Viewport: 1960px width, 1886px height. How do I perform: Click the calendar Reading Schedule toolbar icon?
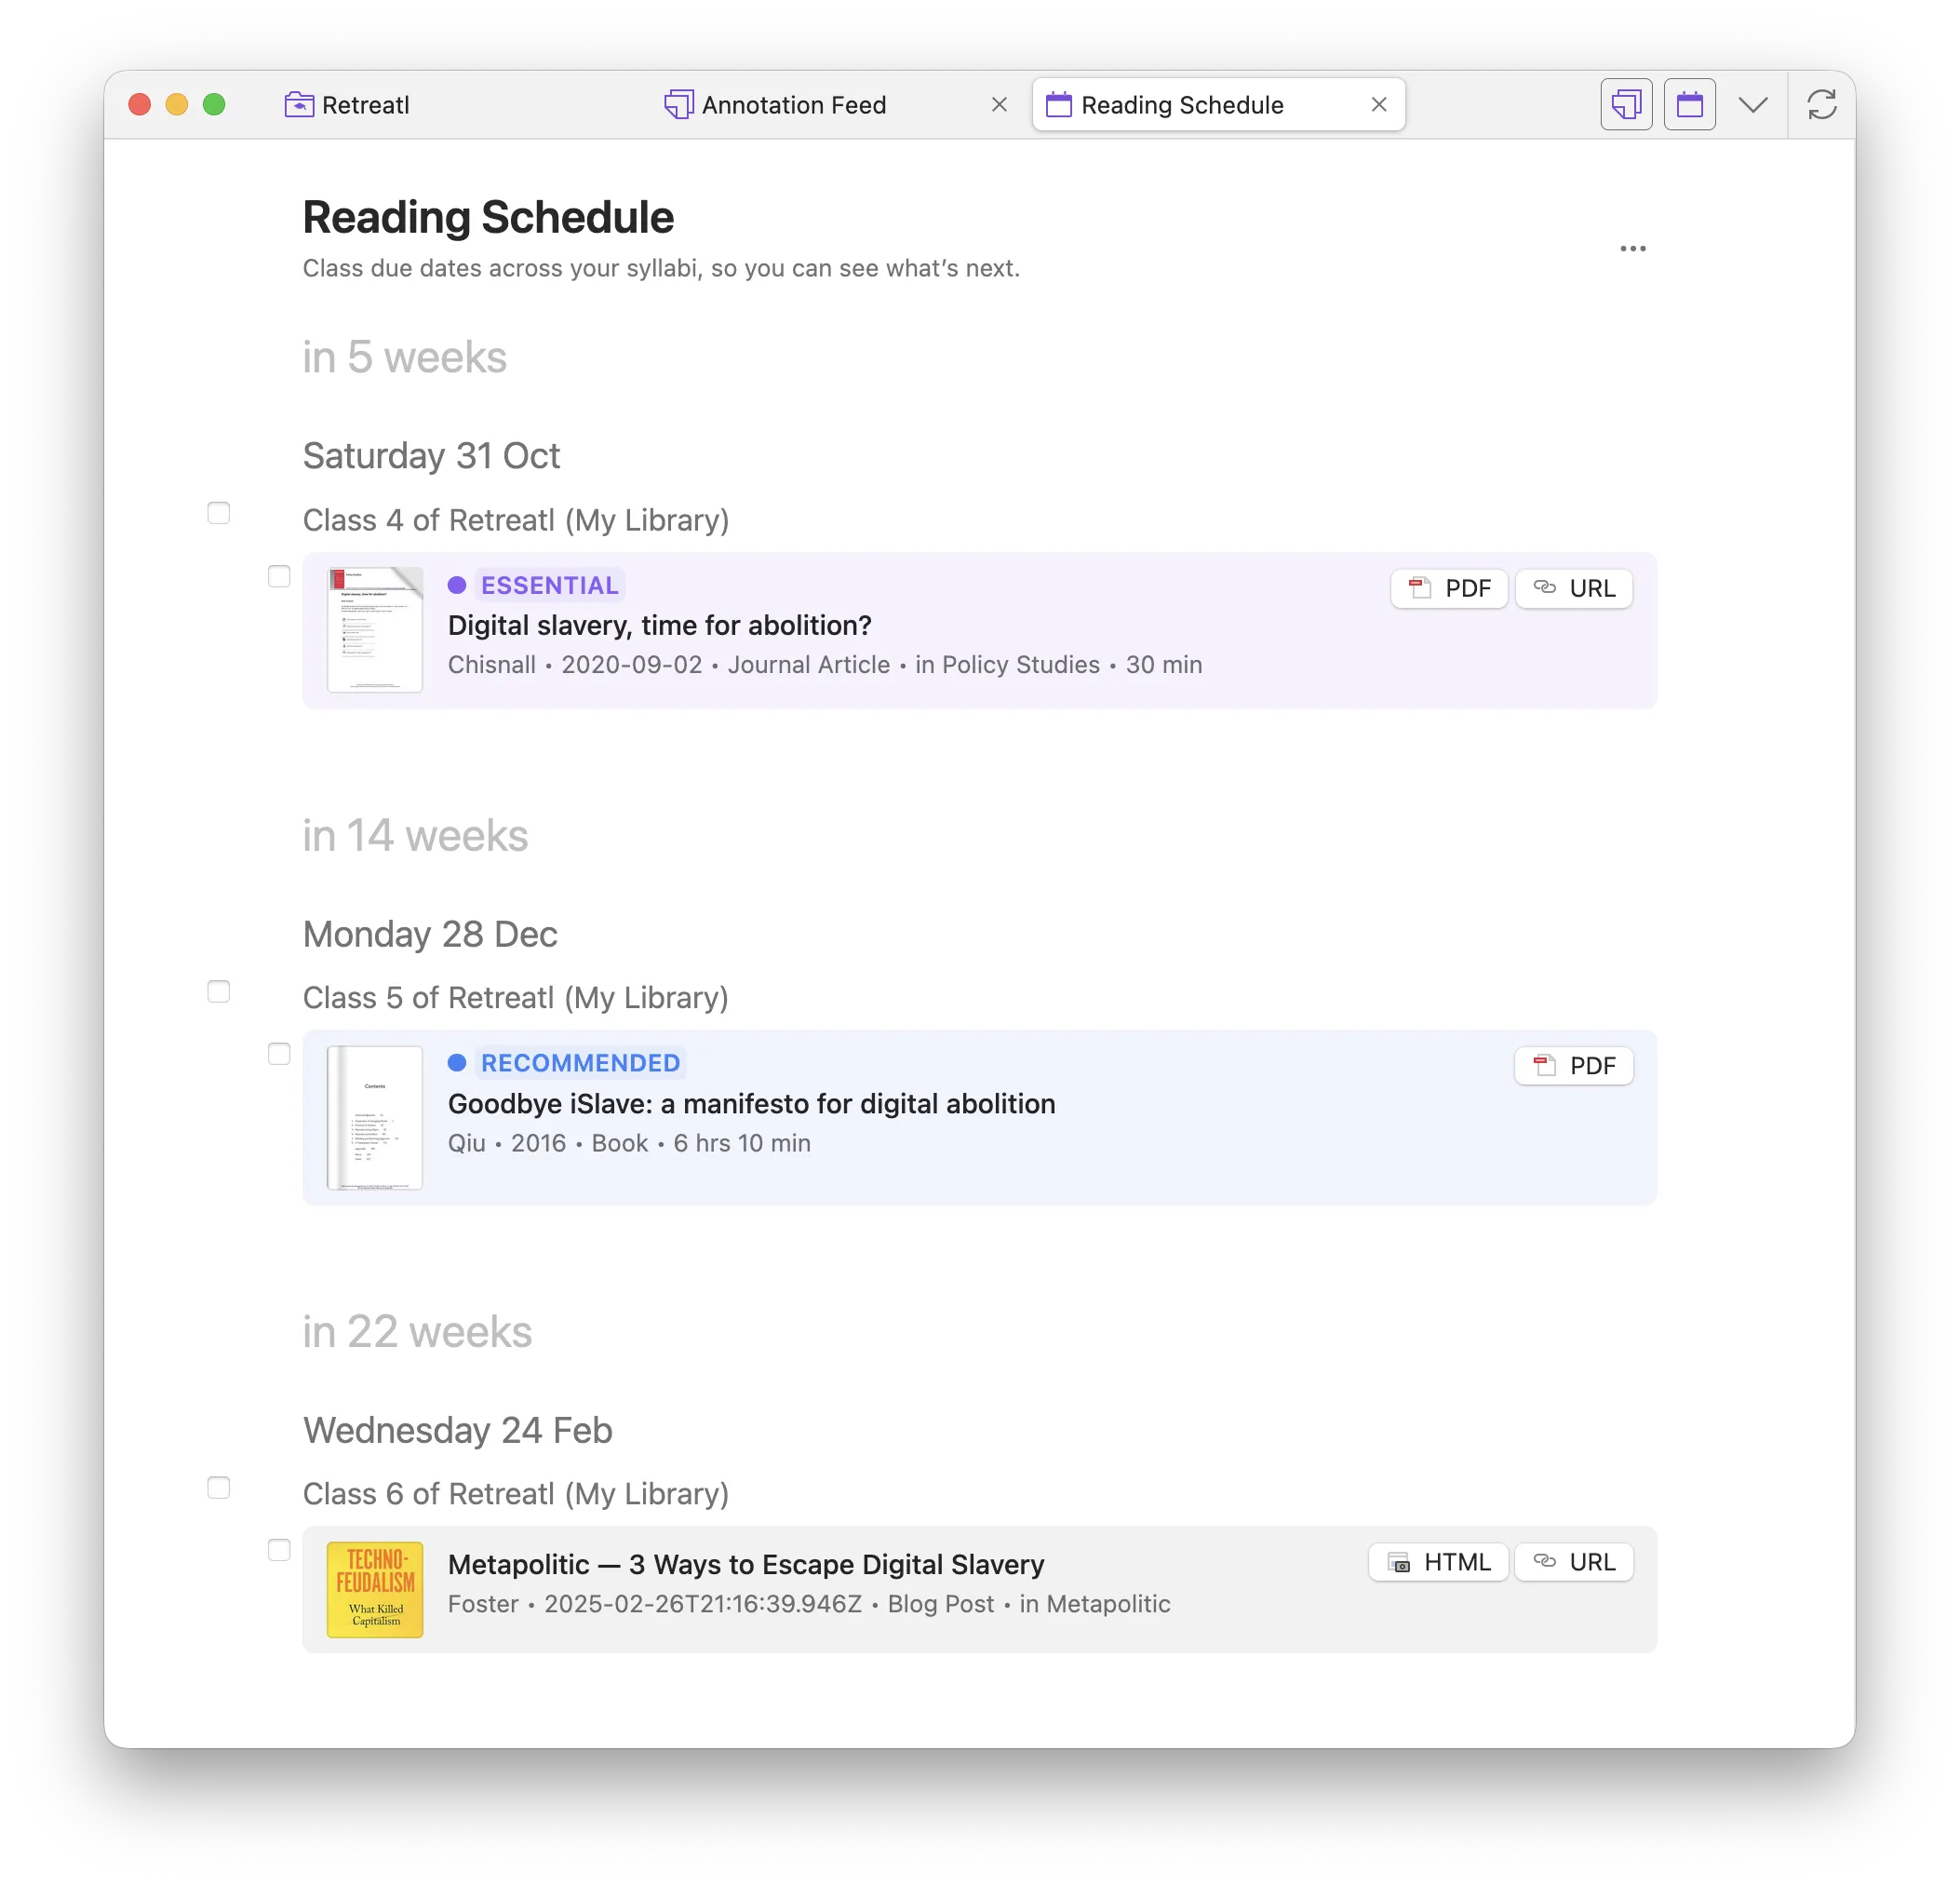click(x=1689, y=104)
